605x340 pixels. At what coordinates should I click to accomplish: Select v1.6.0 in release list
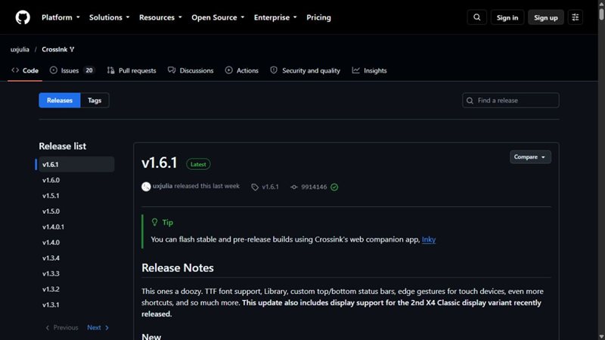tap(76, 180)
